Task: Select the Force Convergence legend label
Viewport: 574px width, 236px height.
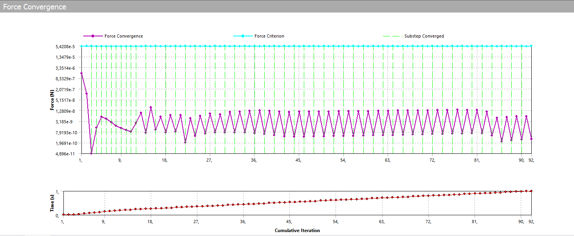Action: [124, 36]
